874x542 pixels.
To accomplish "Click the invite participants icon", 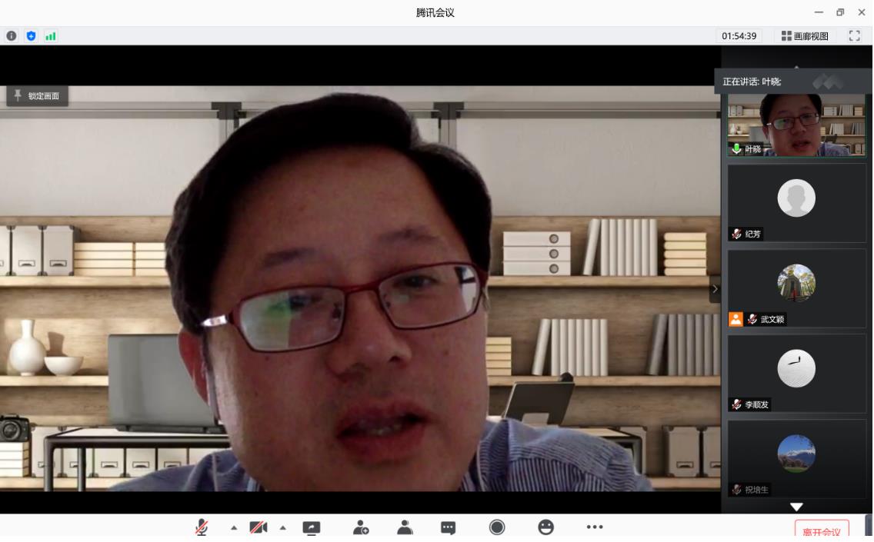I will (361, 527).
